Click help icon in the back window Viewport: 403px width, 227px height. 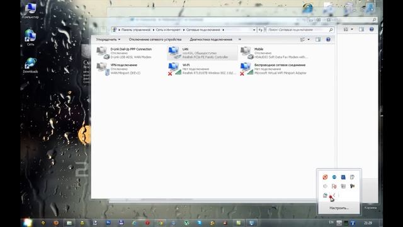pyautogui.click(x=372, y=30)
